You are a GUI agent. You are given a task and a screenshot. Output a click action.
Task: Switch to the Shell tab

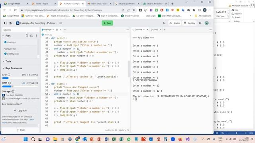point(154,29)
